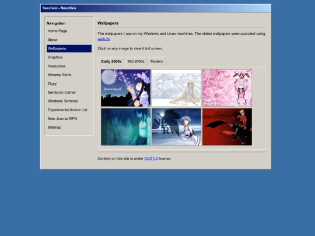The image size is (315, 236).
Task: Open the moonlit cat-ear girl wallpaper
Action: pos(126,88)
